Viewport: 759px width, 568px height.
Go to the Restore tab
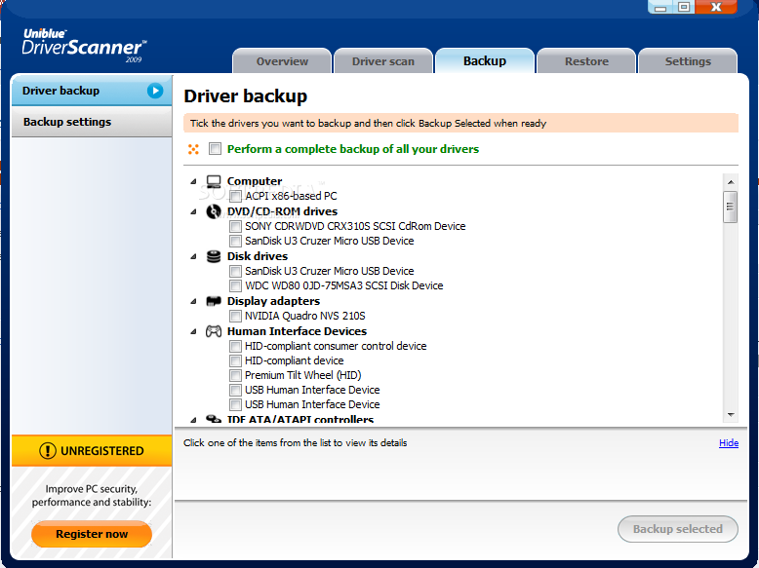pyautogui.click(x=586, y=61)
